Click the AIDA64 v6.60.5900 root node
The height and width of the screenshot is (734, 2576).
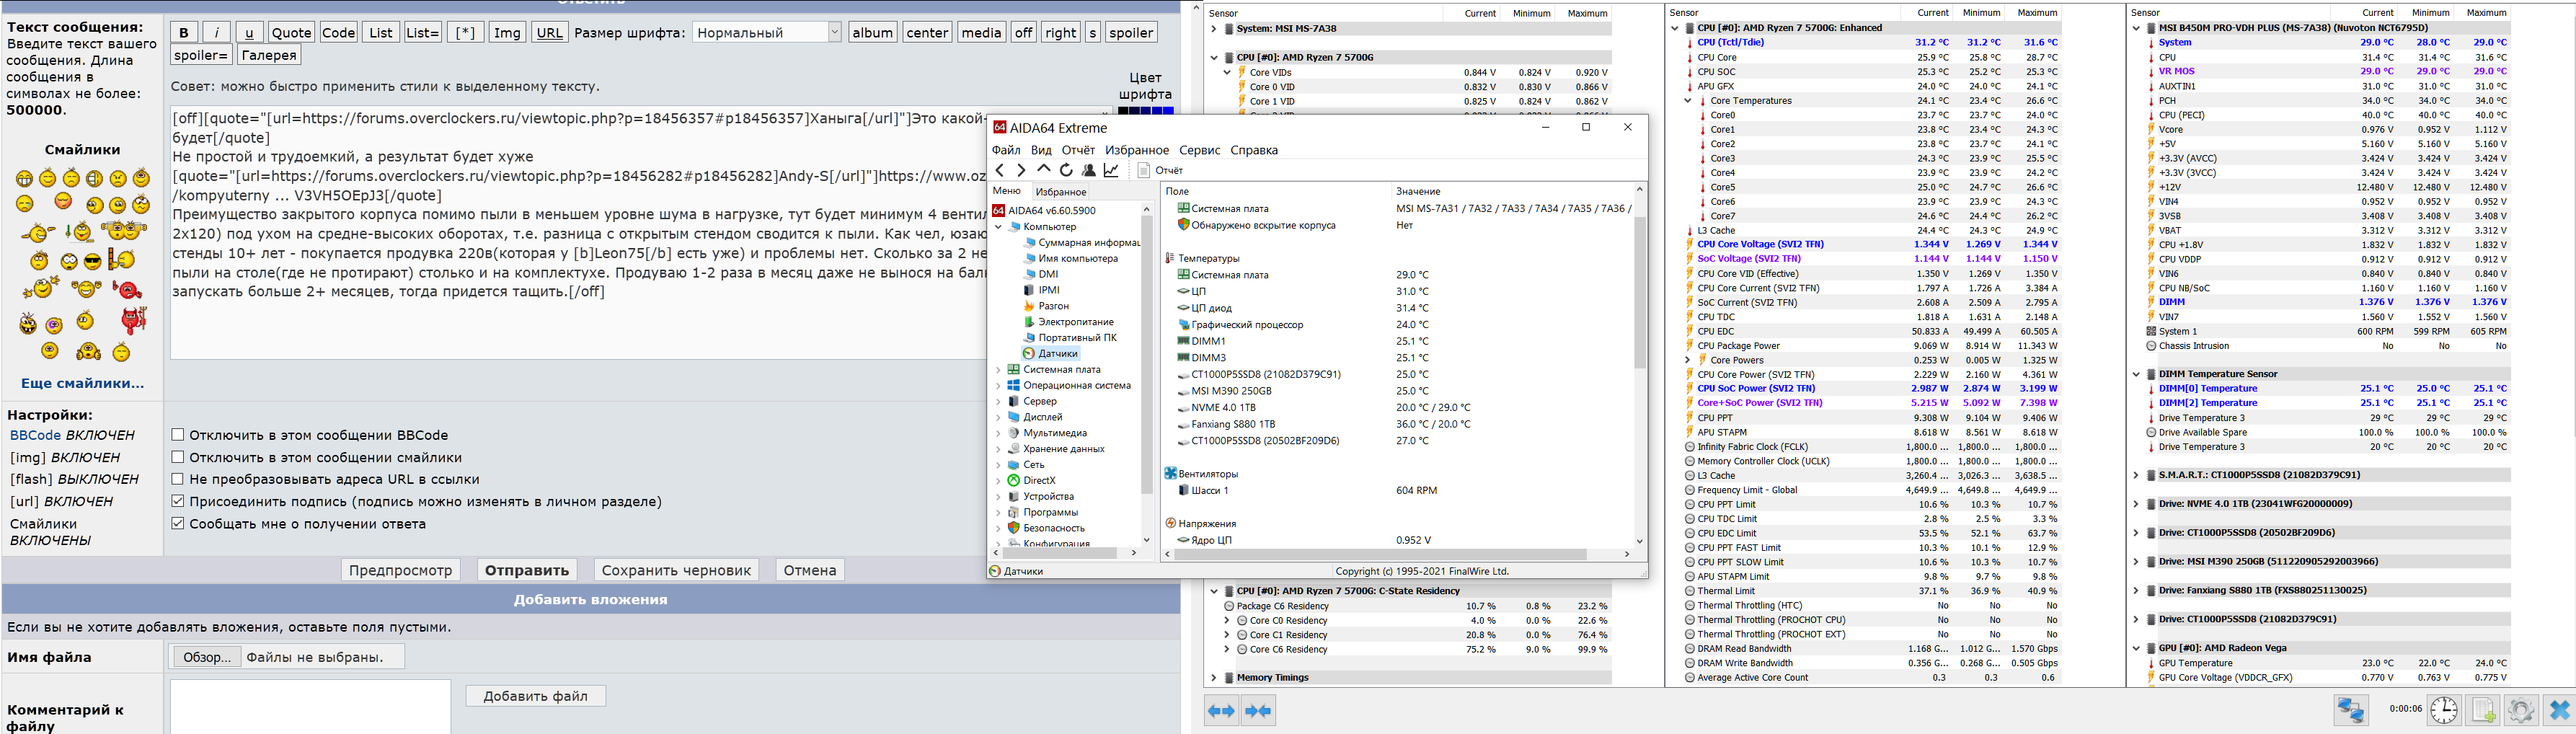coord(1043,211)
